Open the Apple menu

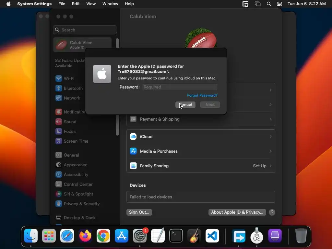tap(8, 4)
